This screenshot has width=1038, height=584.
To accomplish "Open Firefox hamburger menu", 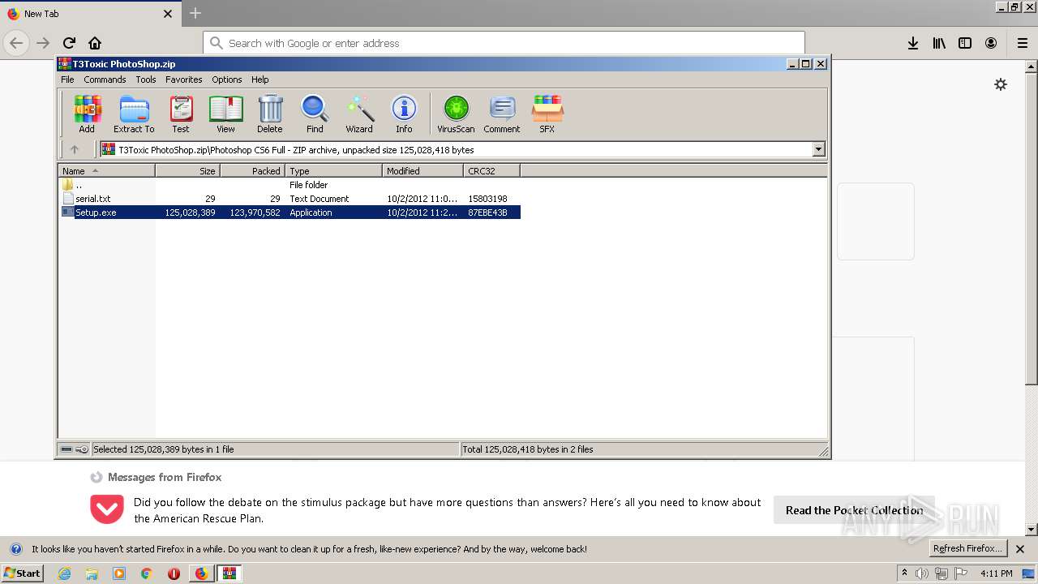I will pos(1023,43).
